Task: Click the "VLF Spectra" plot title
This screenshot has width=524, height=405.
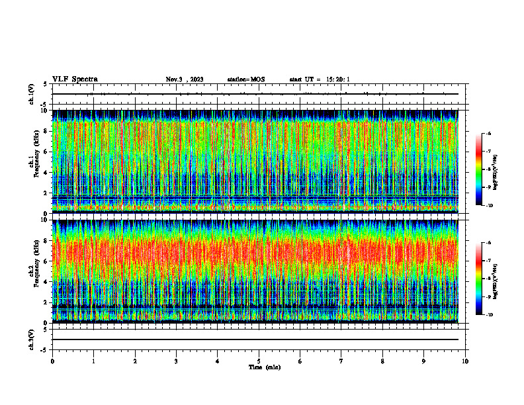Action: (x=75, y=79)
